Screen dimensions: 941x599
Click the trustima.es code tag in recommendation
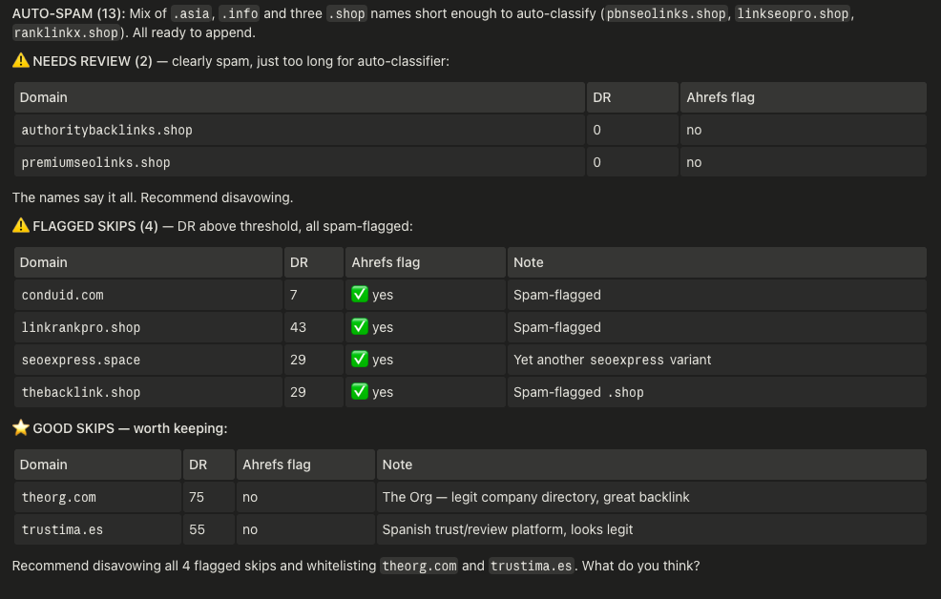532,566
